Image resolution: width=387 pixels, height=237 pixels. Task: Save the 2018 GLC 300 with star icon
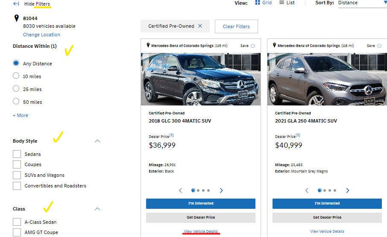252,46
